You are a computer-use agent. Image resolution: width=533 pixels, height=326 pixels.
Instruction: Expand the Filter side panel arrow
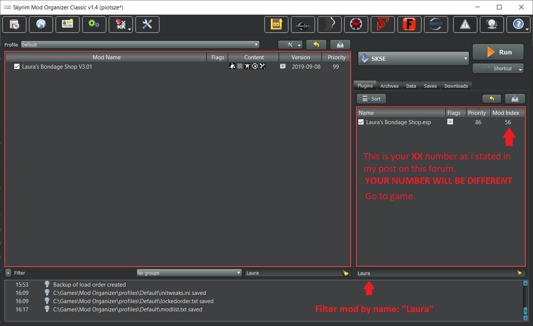click(x=8, y=273)
